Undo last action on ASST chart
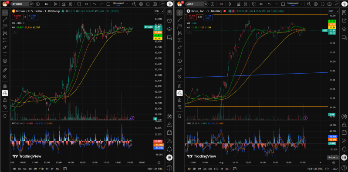 coord(270,4)
